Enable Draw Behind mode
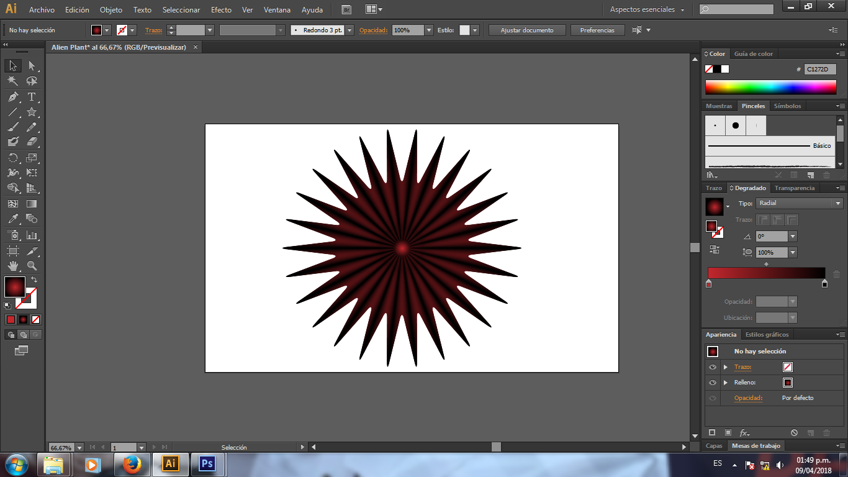Image resolution: width=848 pixels, height=477 pixels. click(x=23, y=334)
